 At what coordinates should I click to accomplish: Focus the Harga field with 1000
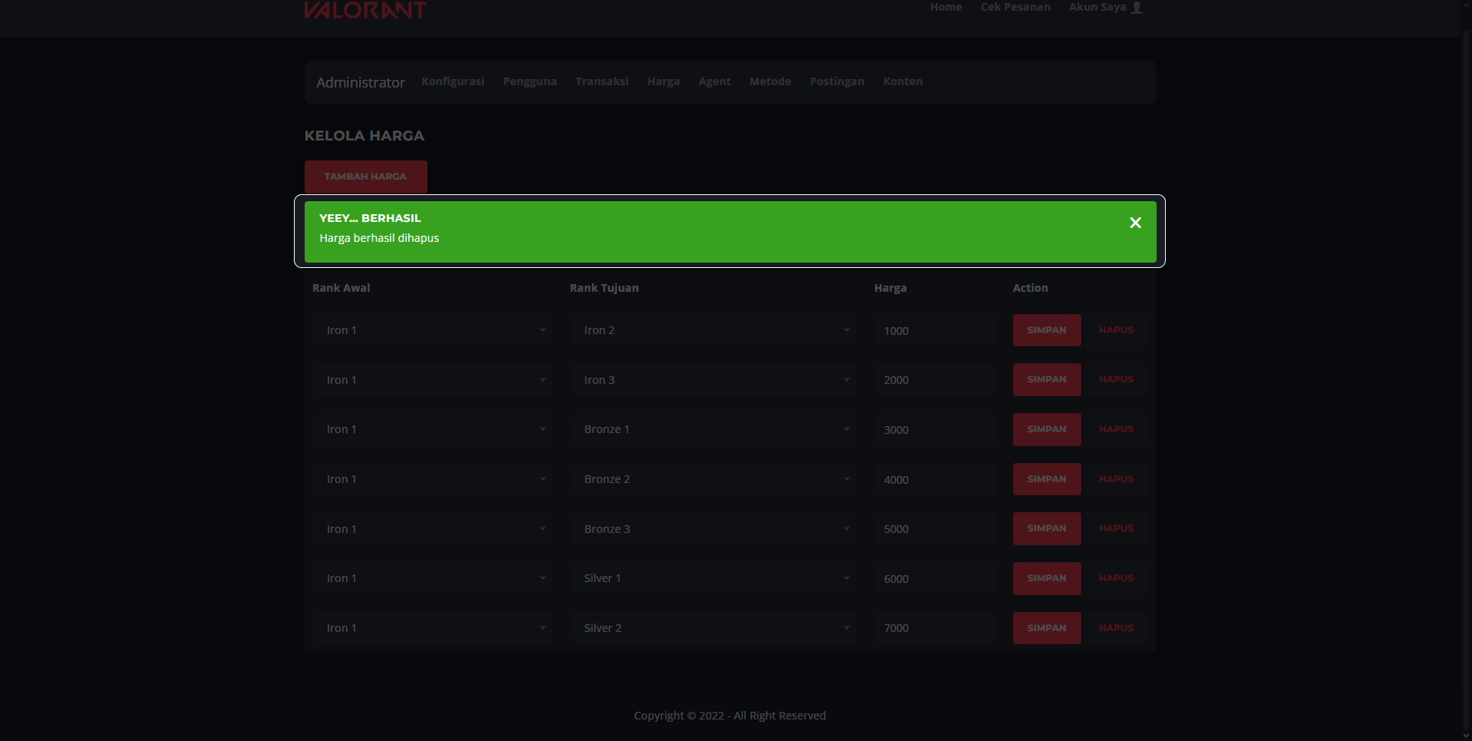pyautogui.click(x=935, y=330)
